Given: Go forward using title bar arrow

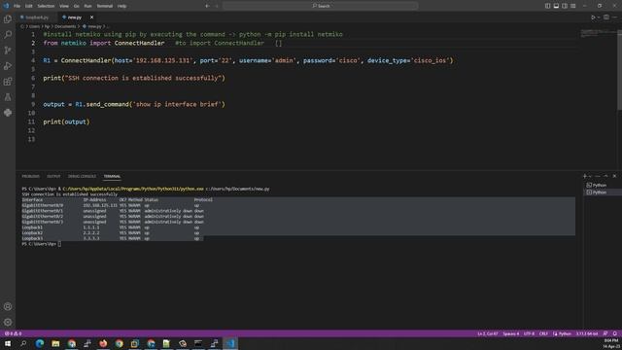Looking at the screenshot, I should (x=217, y=6).
